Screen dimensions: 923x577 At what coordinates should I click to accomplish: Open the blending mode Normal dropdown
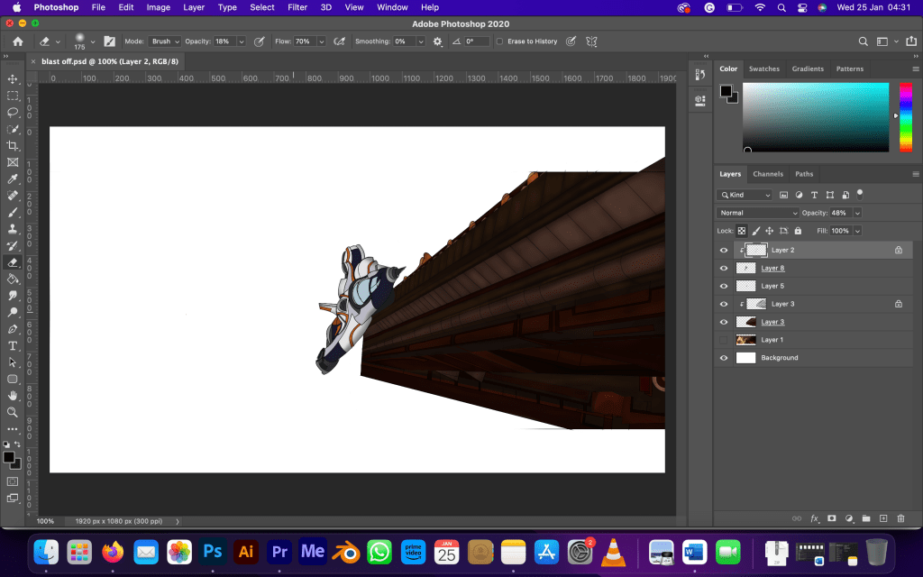pos(757,213)
